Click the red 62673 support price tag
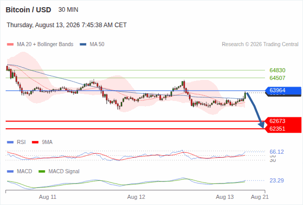 (x=283, y=121)
